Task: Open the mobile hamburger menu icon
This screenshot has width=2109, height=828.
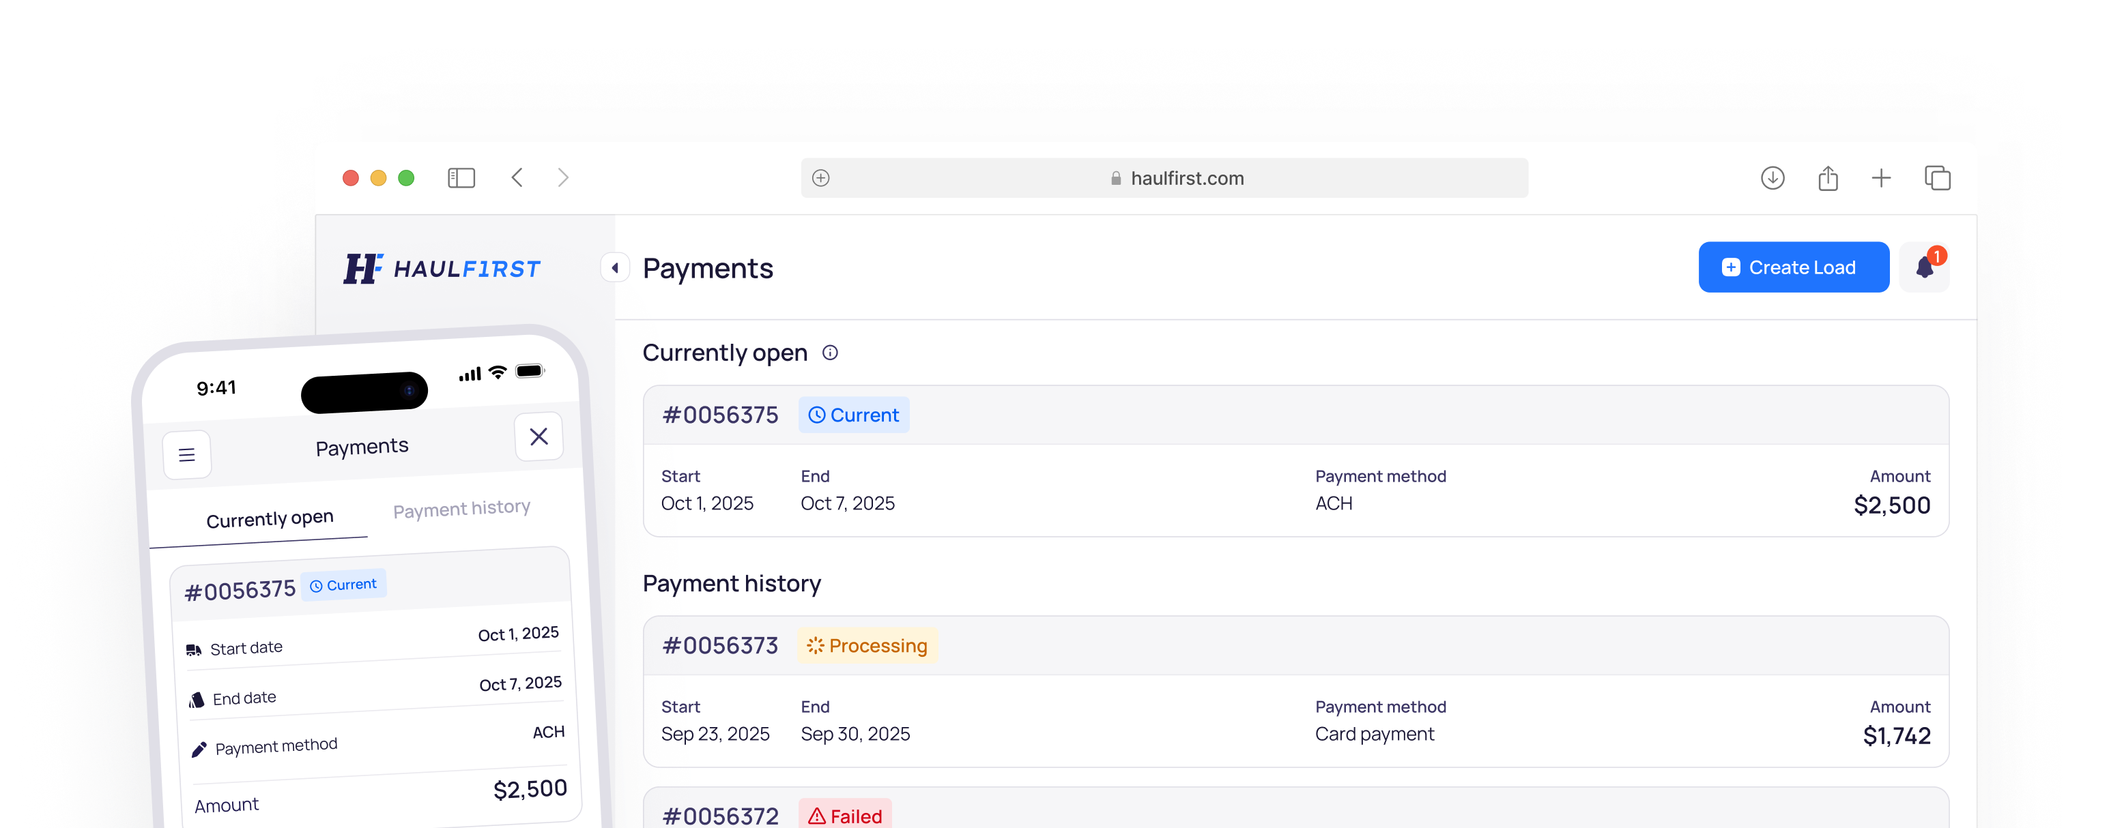Action: tap(186, 455)
